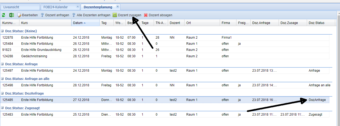Close the Dozentenplanung tab
Image resolution: width=340 pixels, height=126 pixels.
point(118,6)
